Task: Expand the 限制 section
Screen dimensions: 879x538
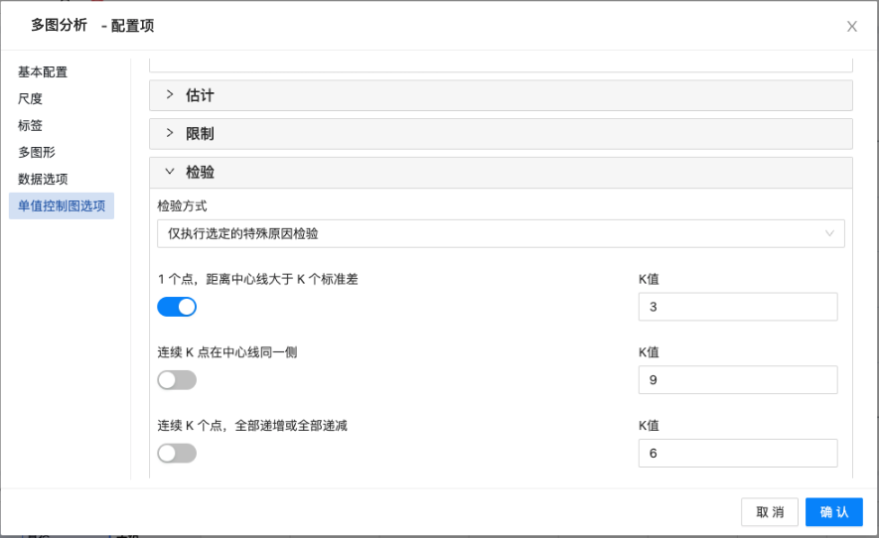Action: pyautogui.click(x=201, y=134)
